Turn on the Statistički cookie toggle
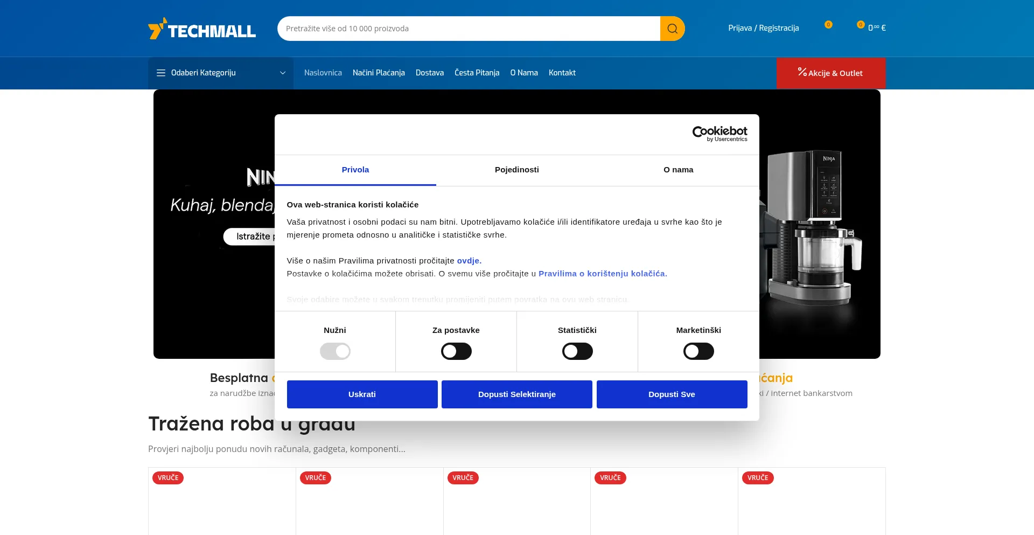The height and width of the screenshot is (535, 1034). click(577, 351)
